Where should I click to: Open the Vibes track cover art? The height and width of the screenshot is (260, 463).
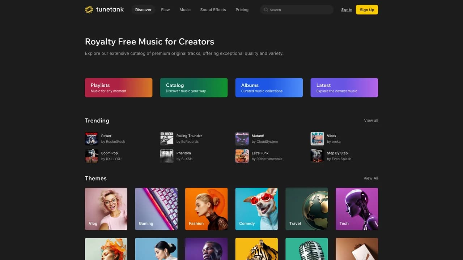(x=317, y=139)
